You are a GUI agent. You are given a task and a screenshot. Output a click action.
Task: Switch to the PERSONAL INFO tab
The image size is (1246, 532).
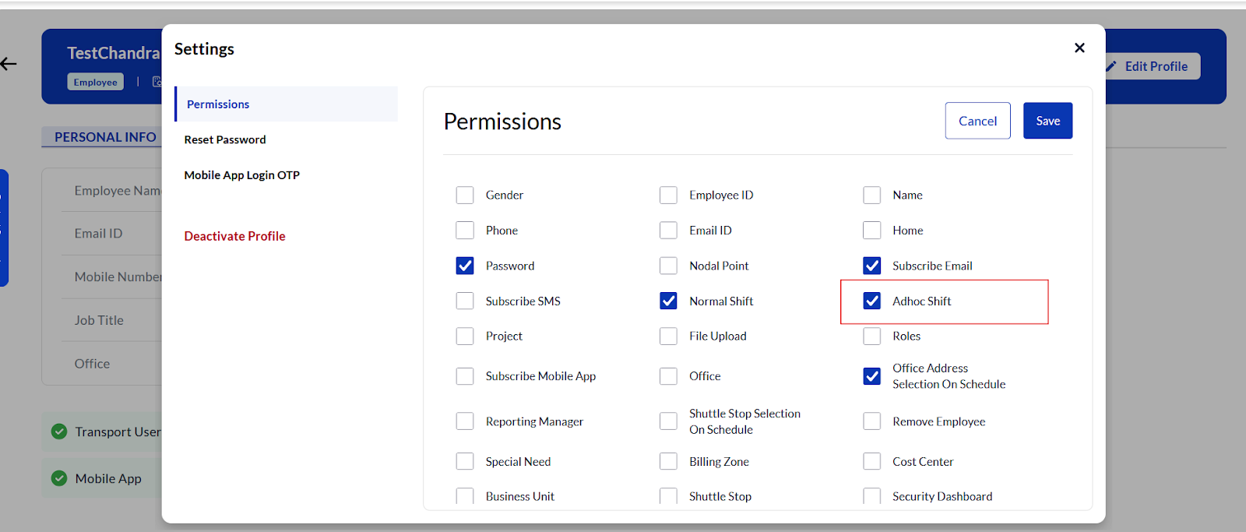(x=105, y=137)
